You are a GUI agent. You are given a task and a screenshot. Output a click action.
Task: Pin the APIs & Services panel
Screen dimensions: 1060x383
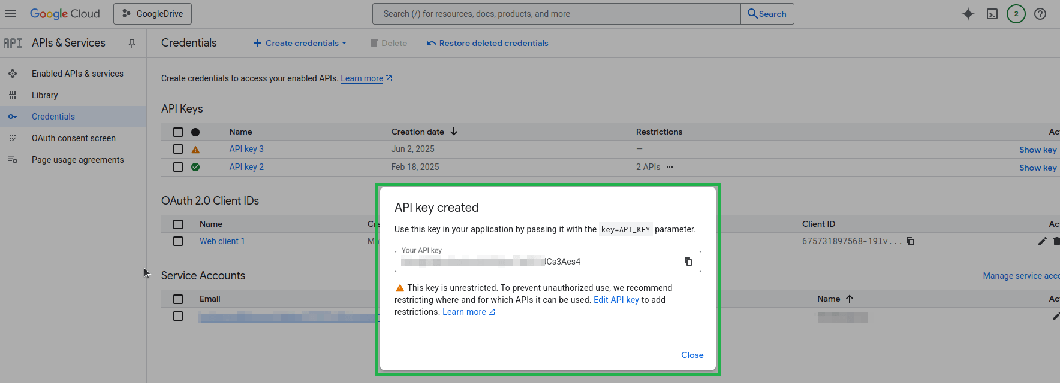132,43
